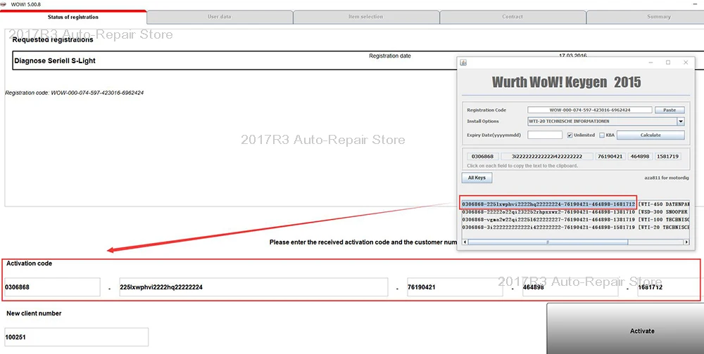
Task: Click the activation code field containing 76190421
Action: click(455, 287)
